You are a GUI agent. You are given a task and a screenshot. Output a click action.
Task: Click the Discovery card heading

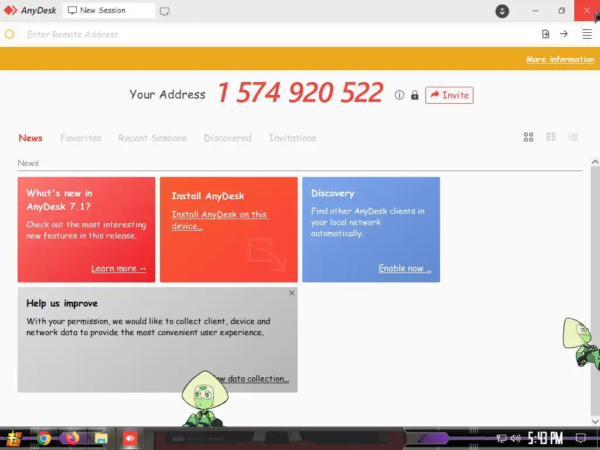point(333,193)
